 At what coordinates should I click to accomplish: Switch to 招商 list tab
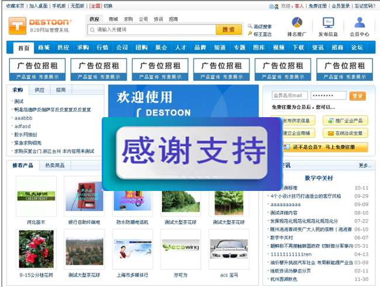pos(61,90)
